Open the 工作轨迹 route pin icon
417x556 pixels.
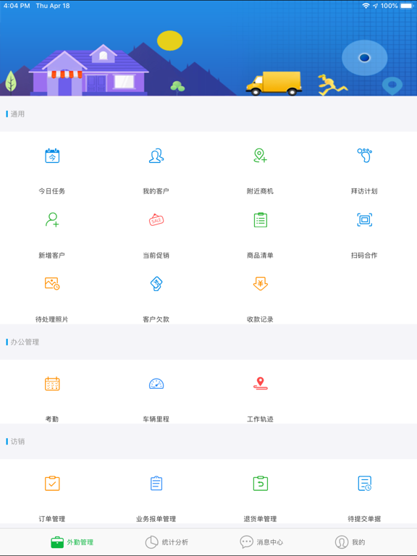(x=261, y=384)
